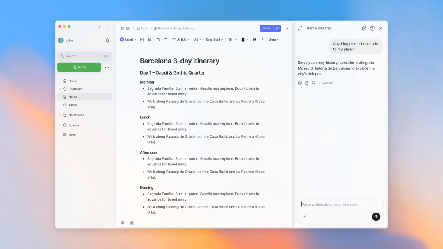Open the AI Edit dropdown
Image resolution: width=443 pixels, height=249 pixels.
click(180, 40)
